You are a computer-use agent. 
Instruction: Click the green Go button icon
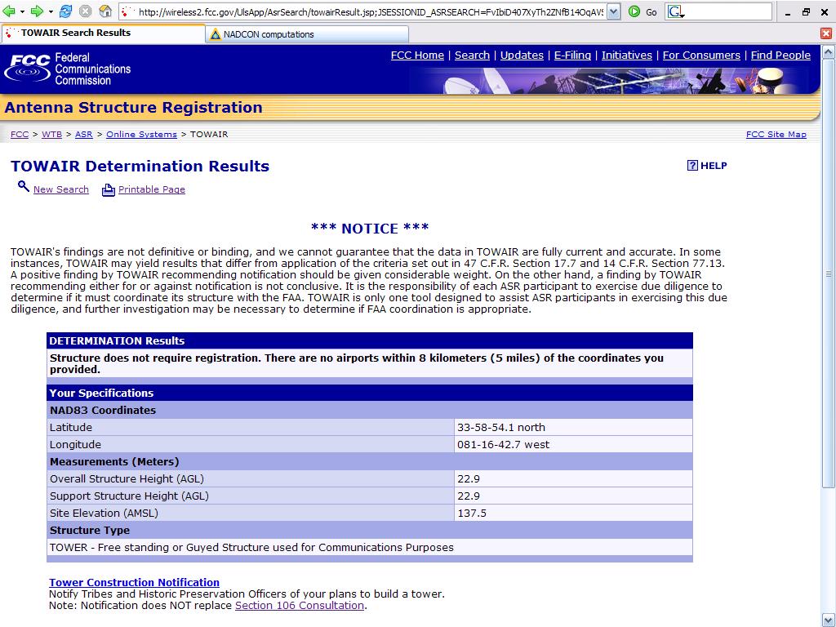[x=634, y=11]
